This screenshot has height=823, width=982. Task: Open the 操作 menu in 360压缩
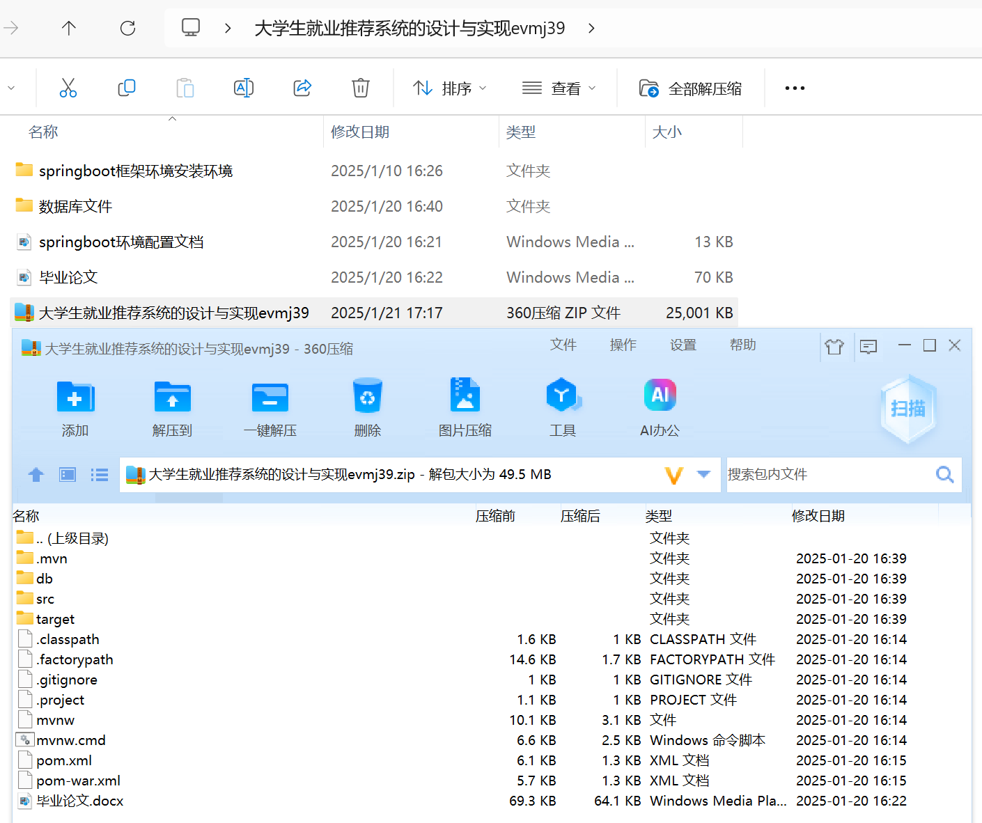click(x=623, y=345)
